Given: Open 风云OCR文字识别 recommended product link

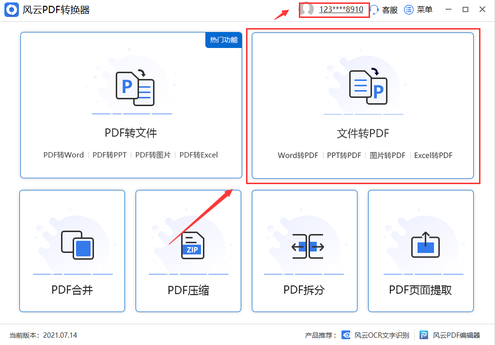Looking at the screenshot, I should (381, 335).
